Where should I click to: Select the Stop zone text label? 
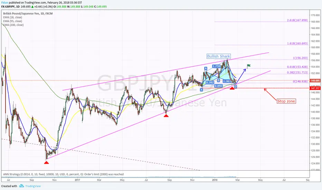[286, 101]
